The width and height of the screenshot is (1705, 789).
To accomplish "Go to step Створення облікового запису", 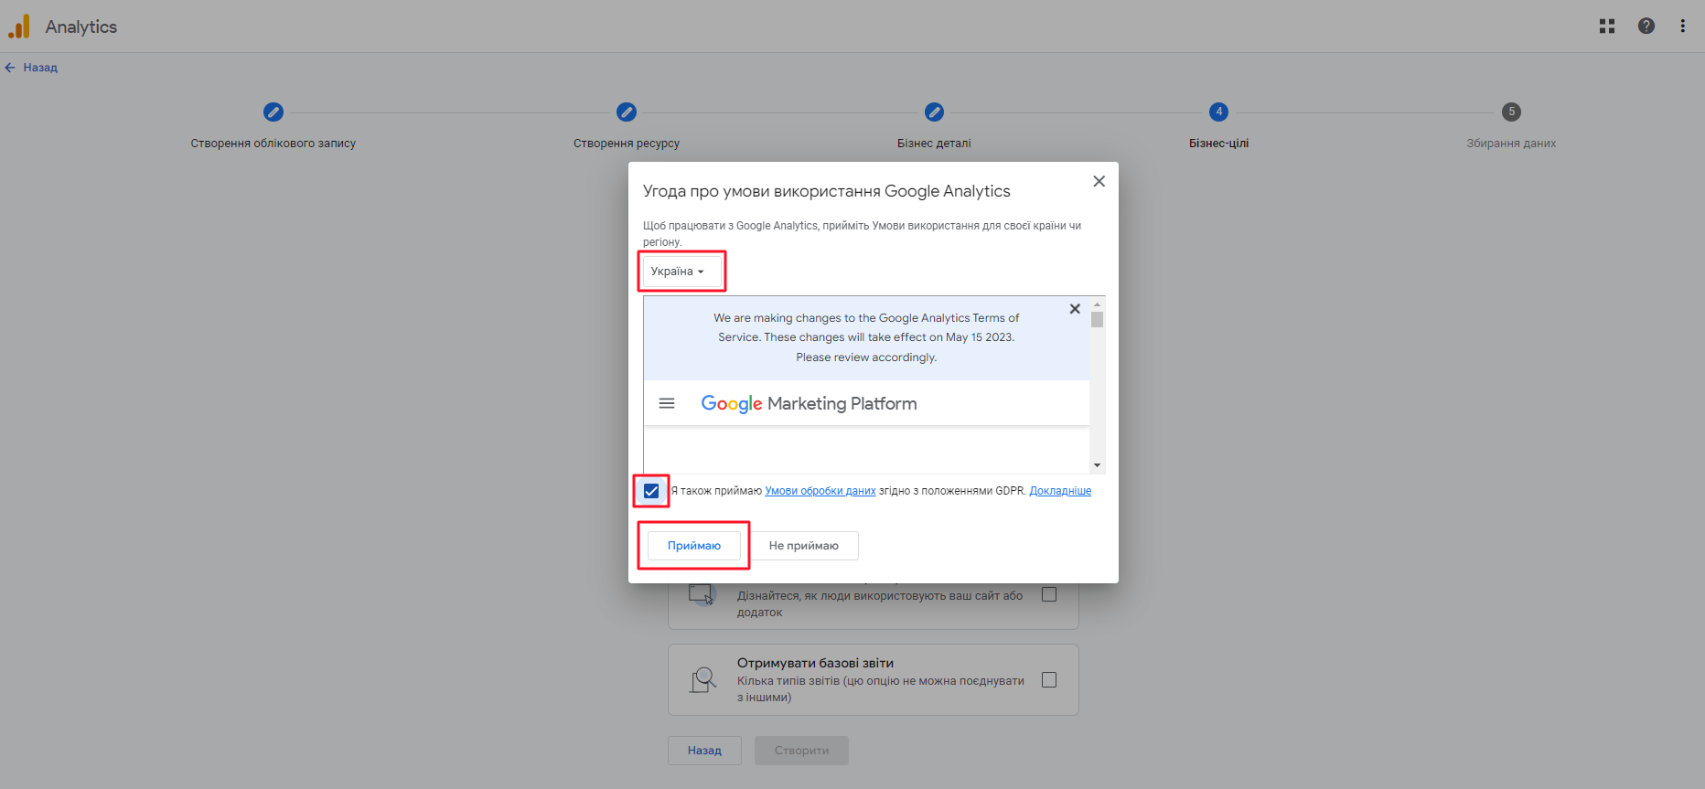I will pos(273,144).
